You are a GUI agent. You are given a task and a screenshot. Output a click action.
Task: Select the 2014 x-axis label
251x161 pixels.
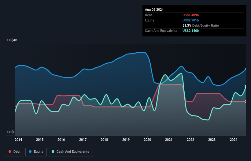click(18, 140)
